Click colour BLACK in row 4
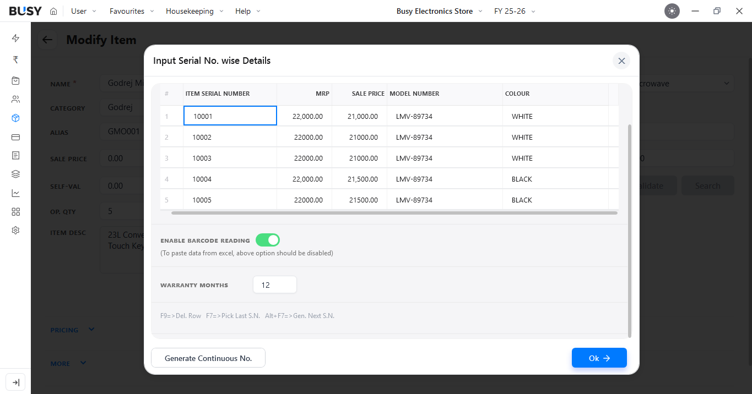The height and width of the screenshot is (394, 752). coord(555,179)
